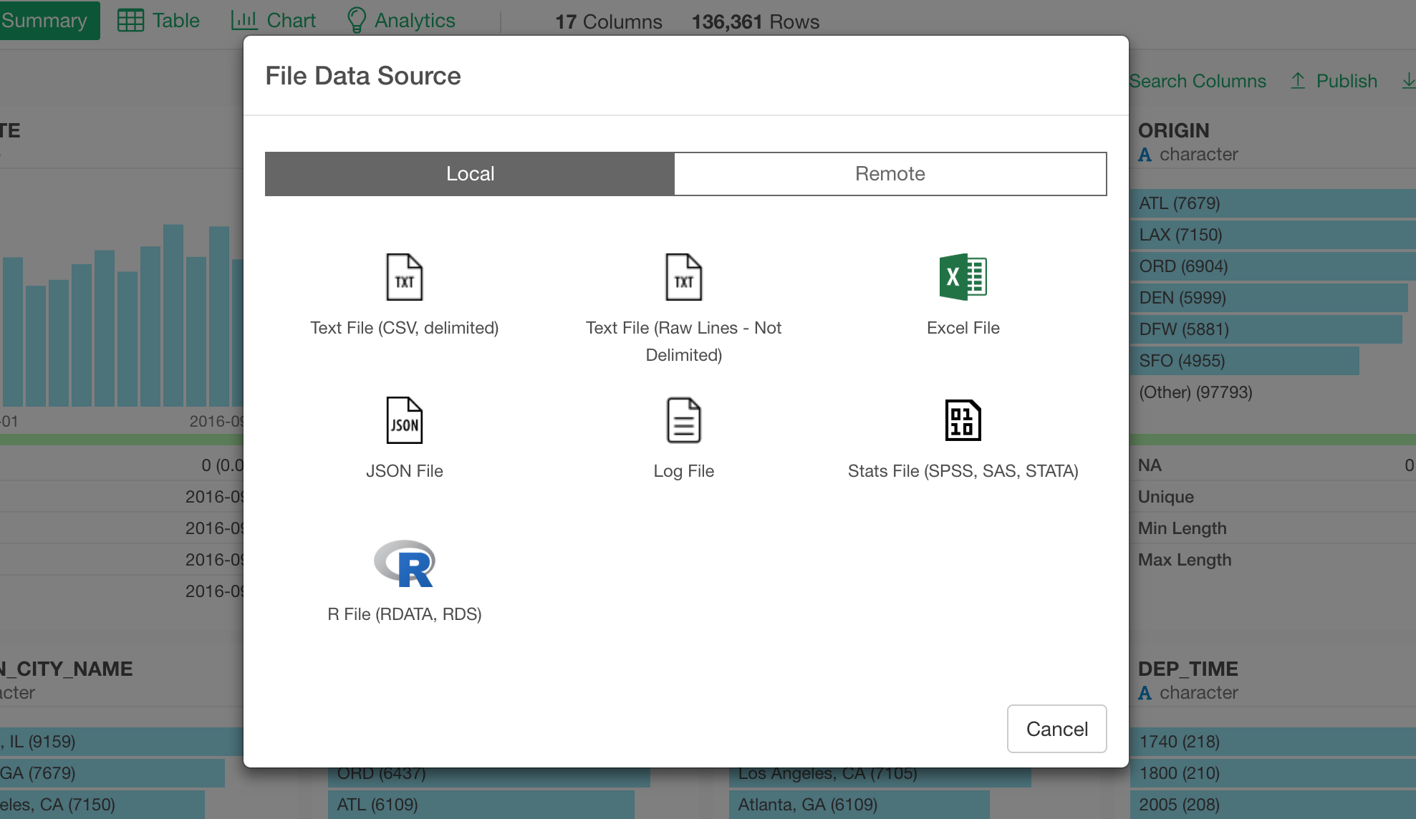Screen dimensions: 1416x819
Task: Pick the Stats File binary icon
Action: [963, 420]
